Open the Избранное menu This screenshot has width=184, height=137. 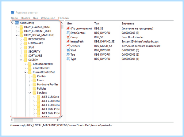point(48,18)
